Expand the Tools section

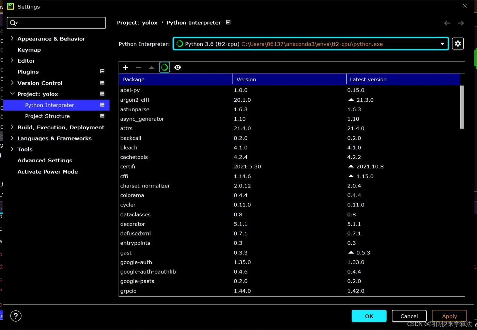tap(12, 149)
